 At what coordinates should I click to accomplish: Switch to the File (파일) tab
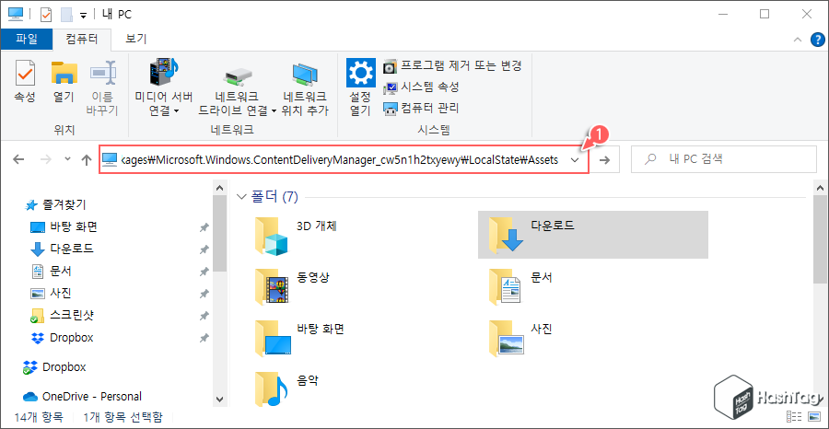pos(27,39)
